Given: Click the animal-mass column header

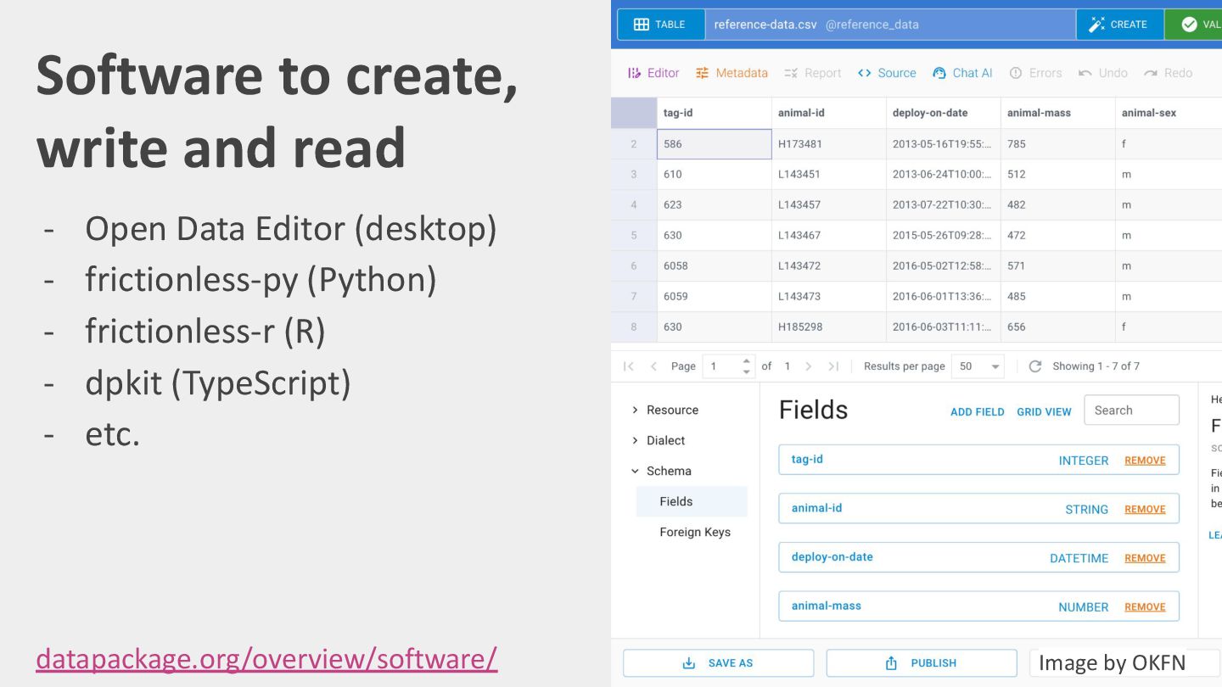Looking at the screenshot, I should pos(1058,113).
